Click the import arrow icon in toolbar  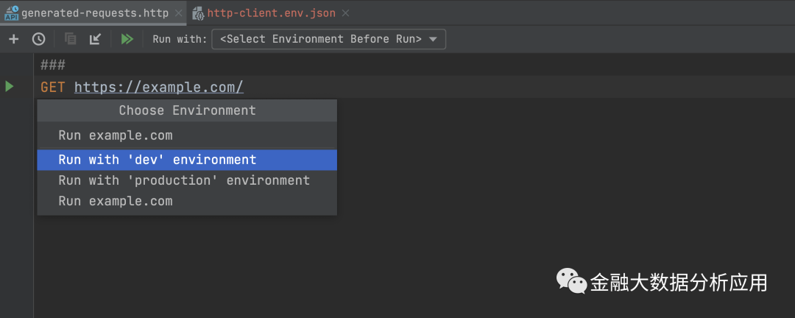[96, 39]
